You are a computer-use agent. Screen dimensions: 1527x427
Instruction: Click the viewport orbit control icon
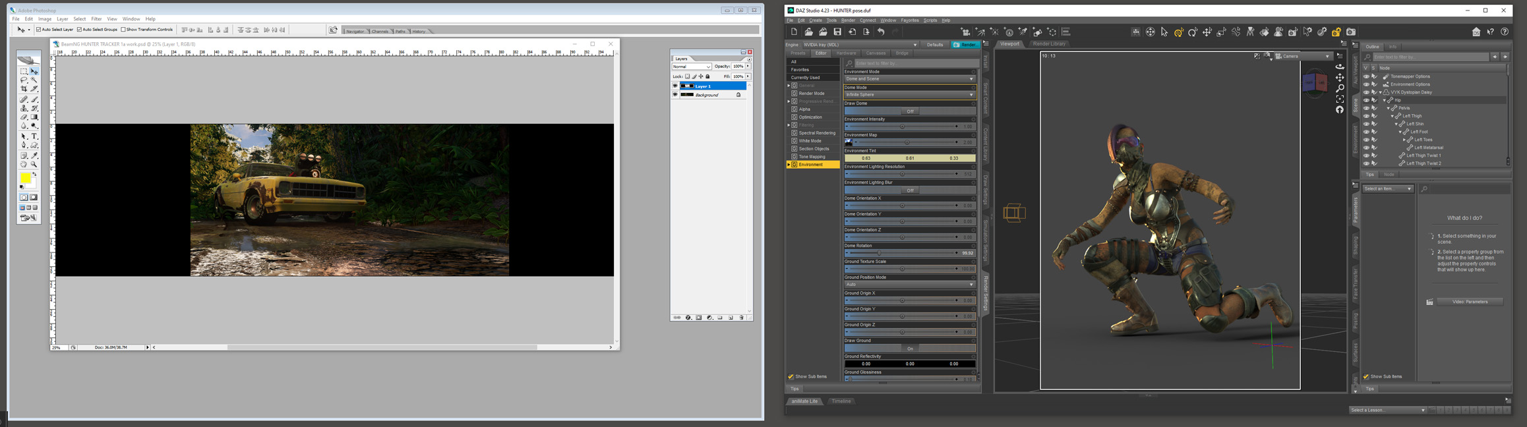[1340, 67]
